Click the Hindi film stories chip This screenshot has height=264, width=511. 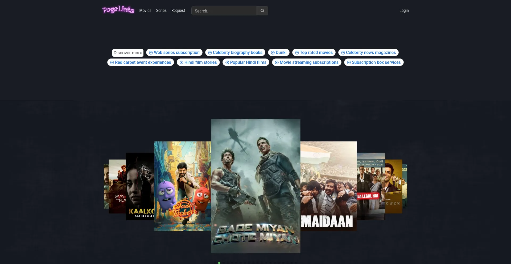point(198,62)
